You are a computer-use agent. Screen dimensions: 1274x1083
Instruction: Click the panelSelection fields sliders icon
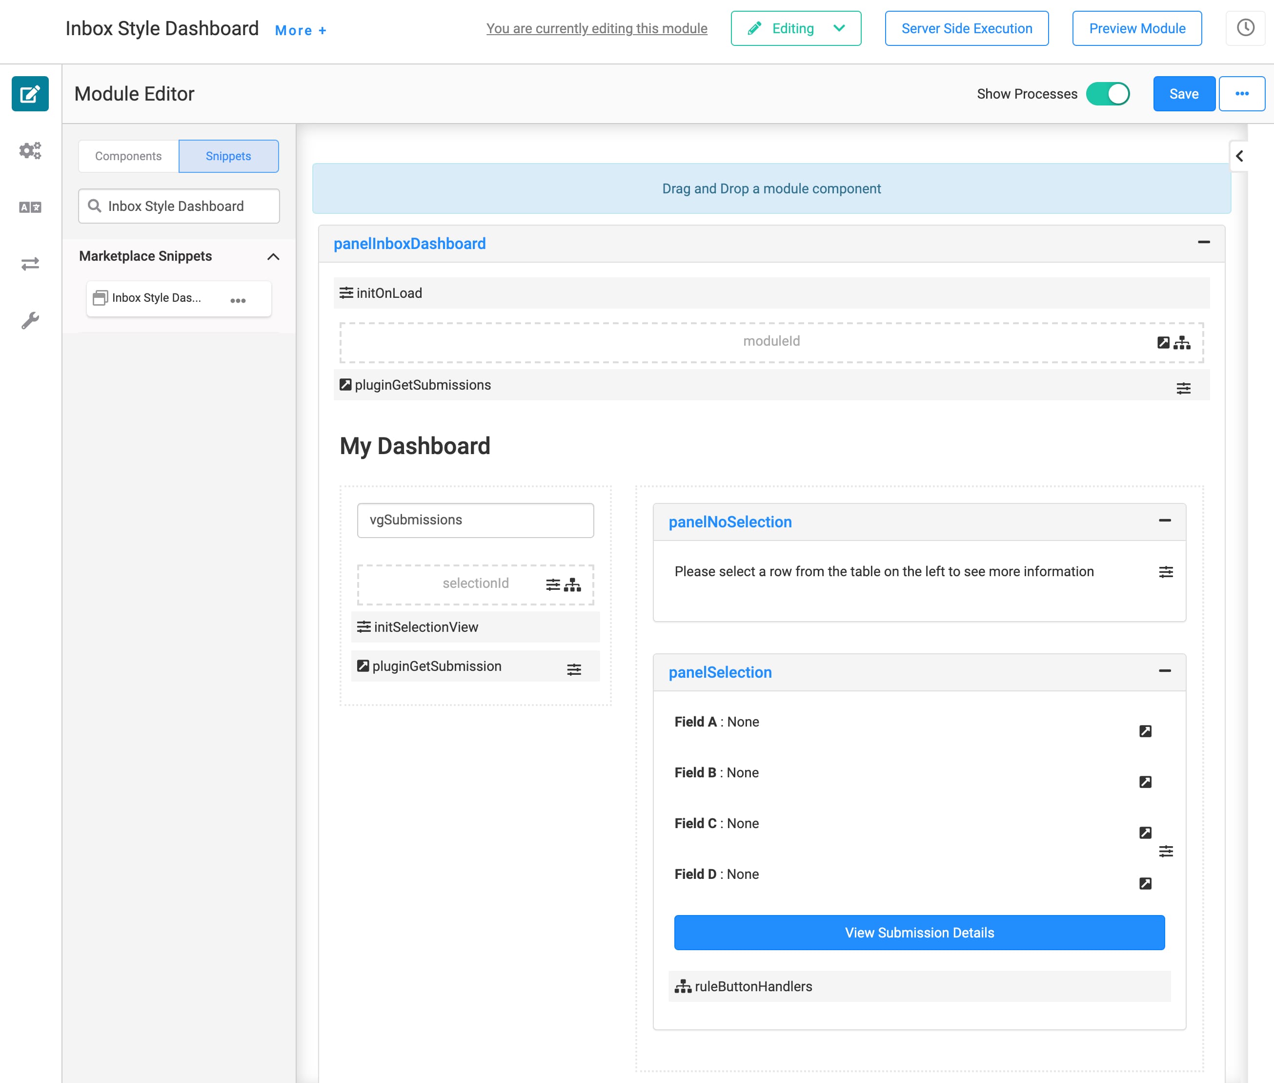1165,852
